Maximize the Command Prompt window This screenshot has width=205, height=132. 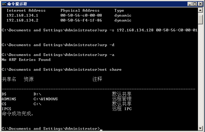(195, 3)
